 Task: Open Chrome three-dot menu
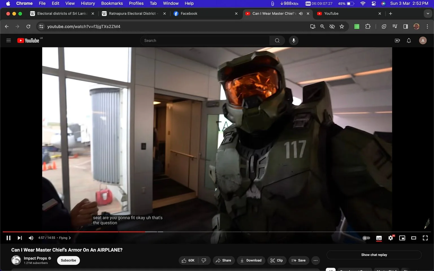click(427, 26)
